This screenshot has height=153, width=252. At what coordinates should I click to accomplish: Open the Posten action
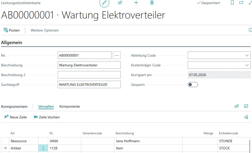12,30
